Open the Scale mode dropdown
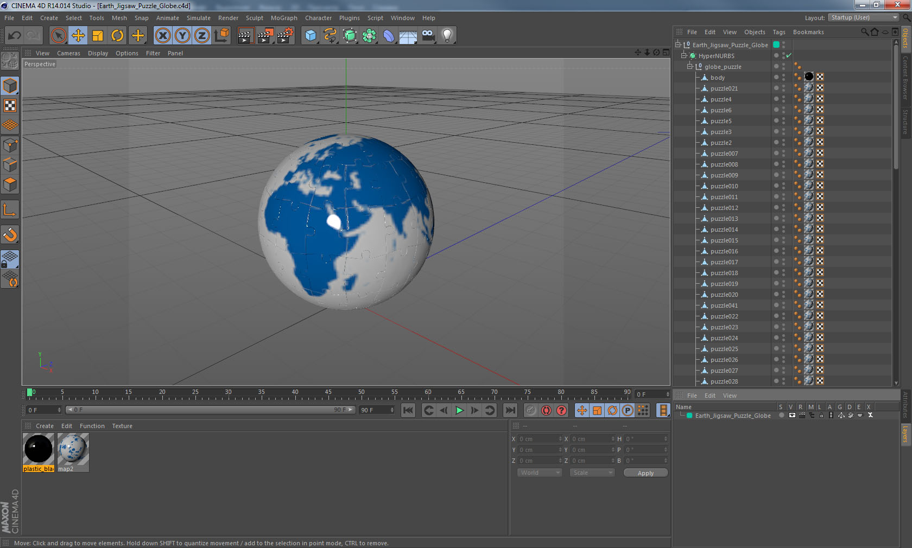 click(x=592, y=473)
